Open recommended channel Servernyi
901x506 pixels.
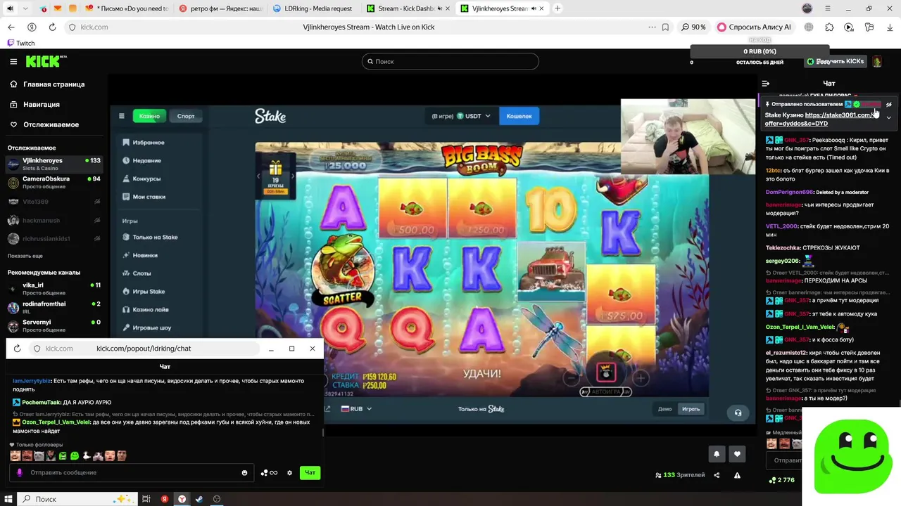[53, 325]
